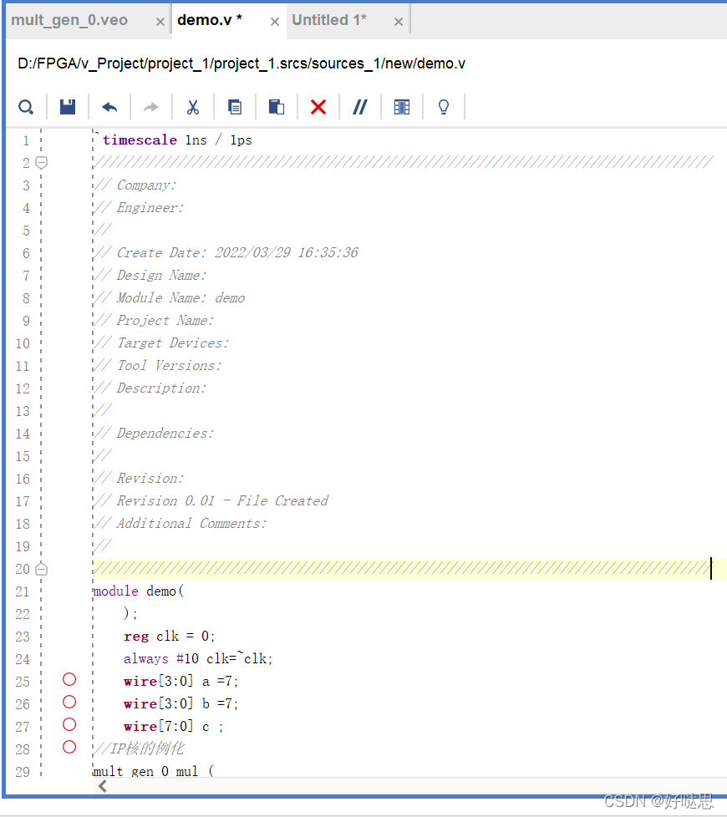727x817 pixels.
Task: Click the horizontal scrollbar left arrow
Action: [103, 786]
